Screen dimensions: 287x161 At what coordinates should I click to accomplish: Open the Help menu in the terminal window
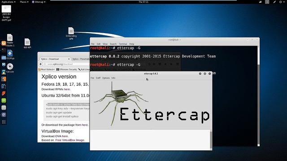(132, 44)
